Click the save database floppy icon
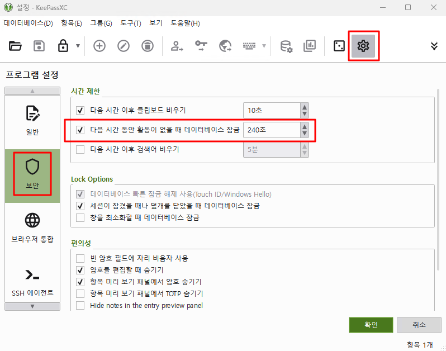 [39, 46]
